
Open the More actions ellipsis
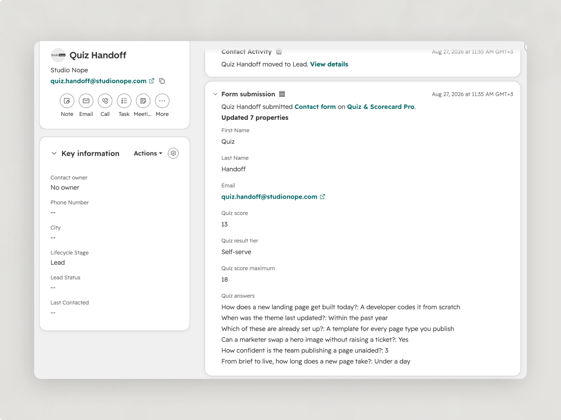click(x=162, y=101)
